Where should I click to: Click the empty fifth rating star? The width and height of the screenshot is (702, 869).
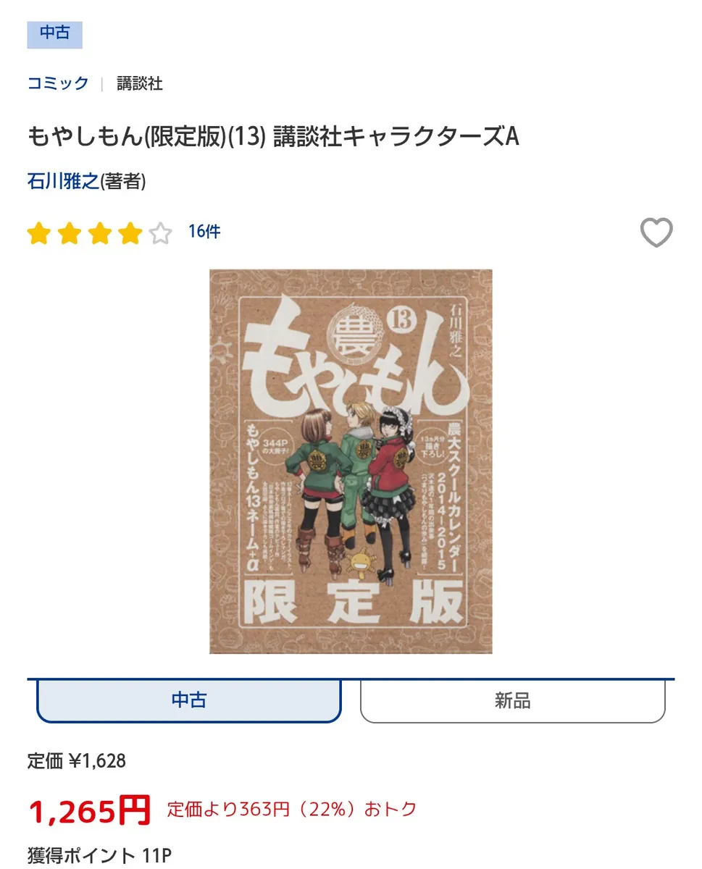160,233
